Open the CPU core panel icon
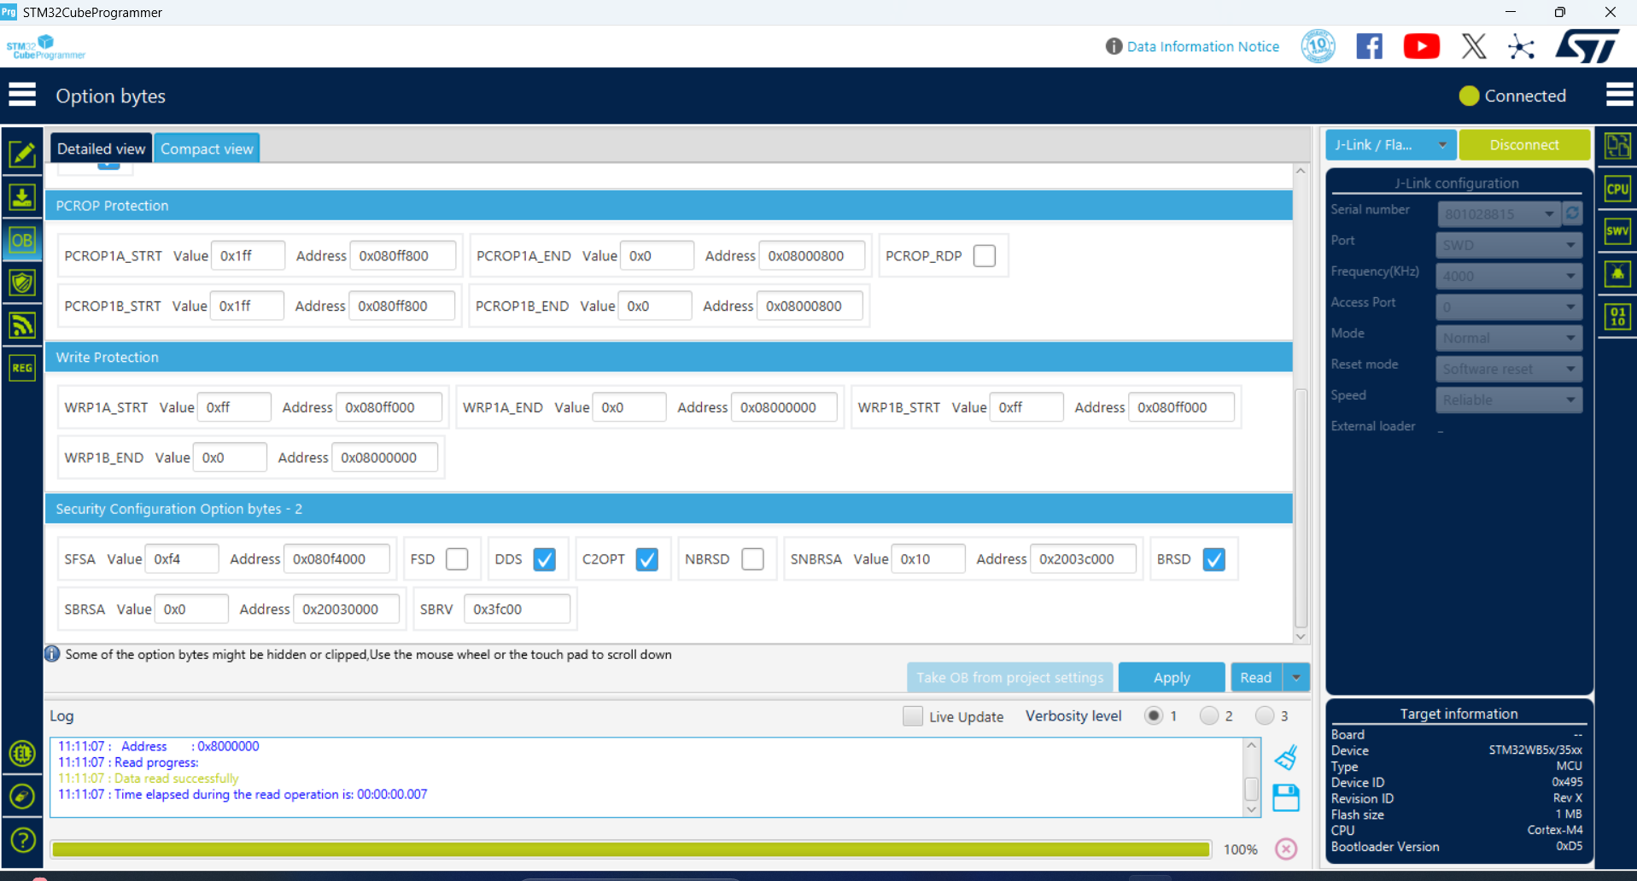The width and height of the screenshot is (1637, 881). click(1617, 189)
